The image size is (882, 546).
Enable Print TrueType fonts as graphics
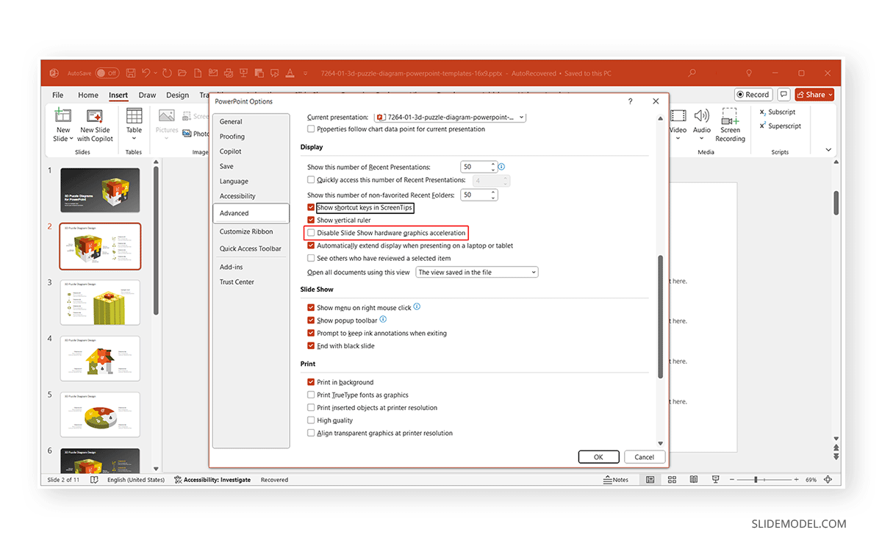pos(311,395)
